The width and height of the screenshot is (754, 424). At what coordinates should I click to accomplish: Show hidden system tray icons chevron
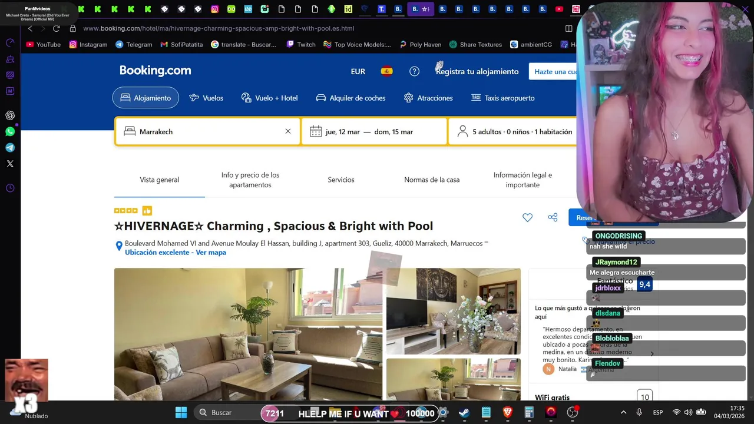coord(623,412)
